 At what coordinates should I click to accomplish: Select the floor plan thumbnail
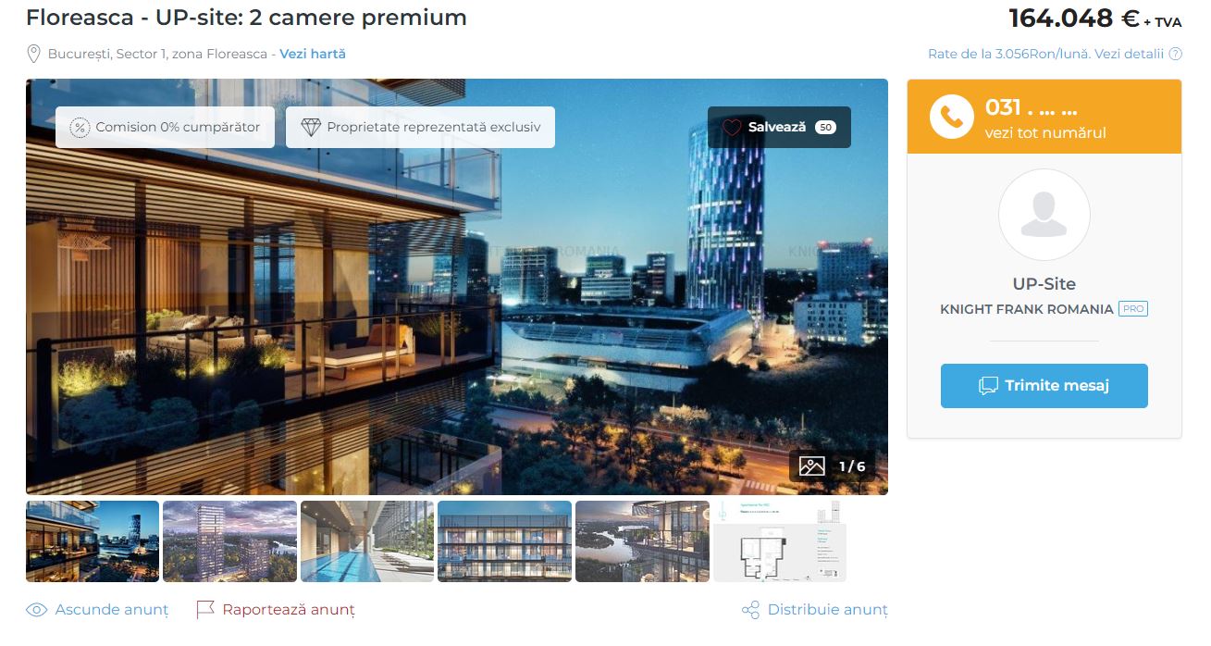coord(780,541)
